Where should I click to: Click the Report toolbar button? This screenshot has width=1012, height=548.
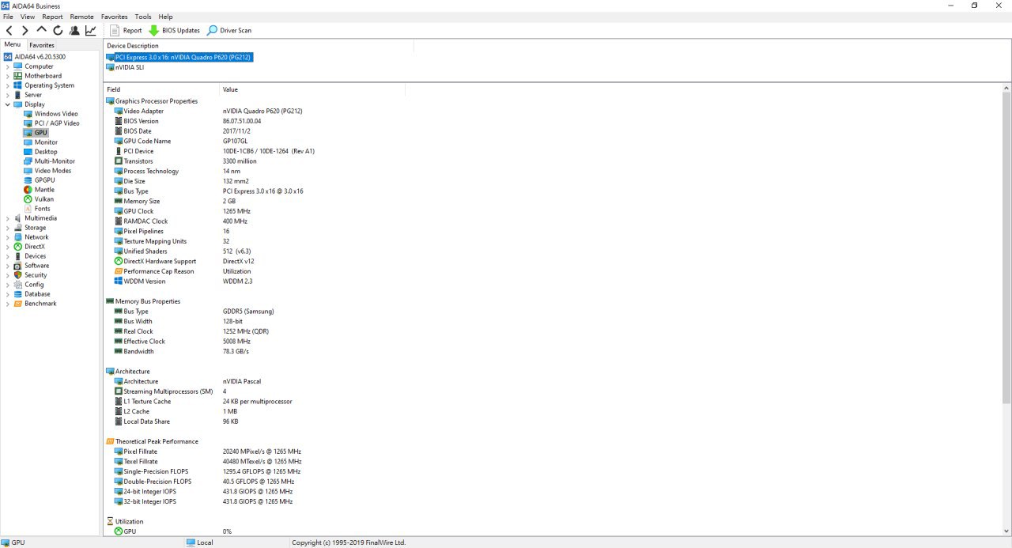126,31
